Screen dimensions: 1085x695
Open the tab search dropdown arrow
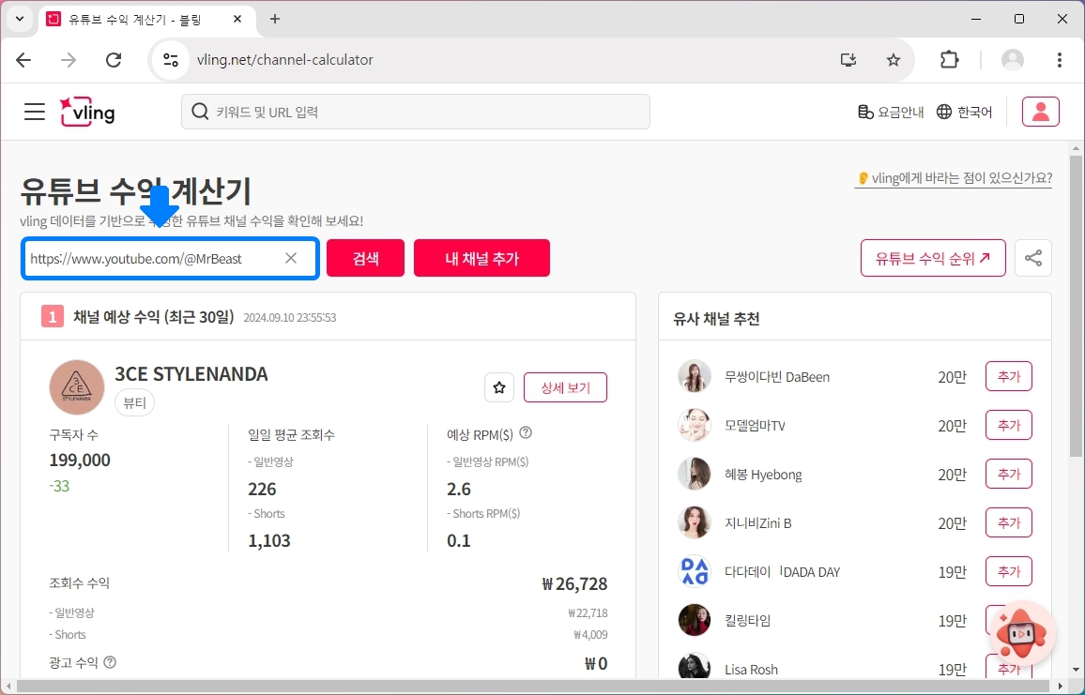[20, 19]
